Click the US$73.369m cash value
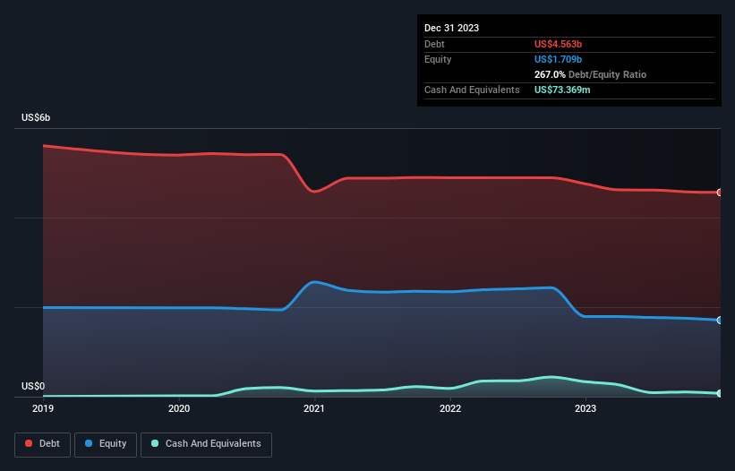This screenshot has height=471, width=735. [562, 90]
